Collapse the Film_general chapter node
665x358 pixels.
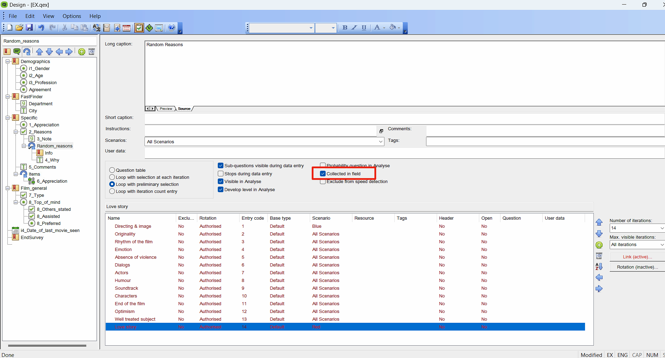coord(7,188)
